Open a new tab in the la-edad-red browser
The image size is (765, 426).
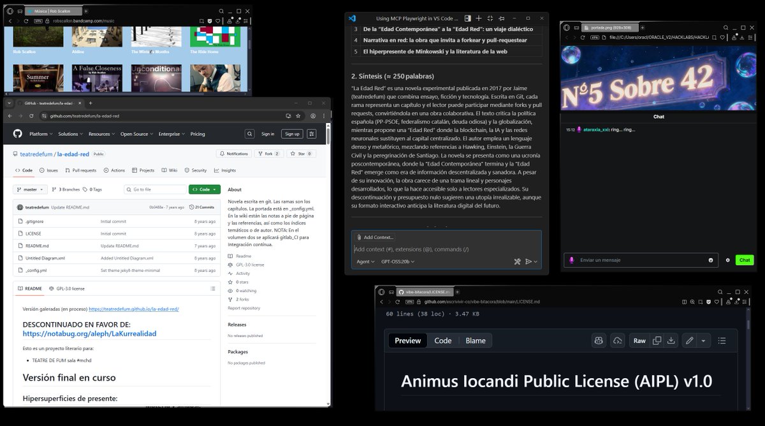91,103
